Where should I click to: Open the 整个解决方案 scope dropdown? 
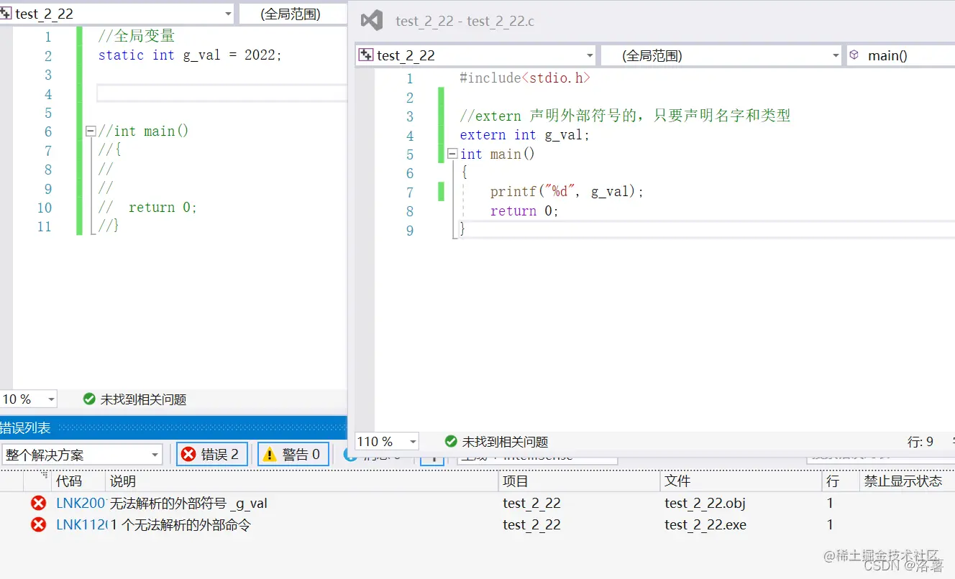(x=83, y=455)
